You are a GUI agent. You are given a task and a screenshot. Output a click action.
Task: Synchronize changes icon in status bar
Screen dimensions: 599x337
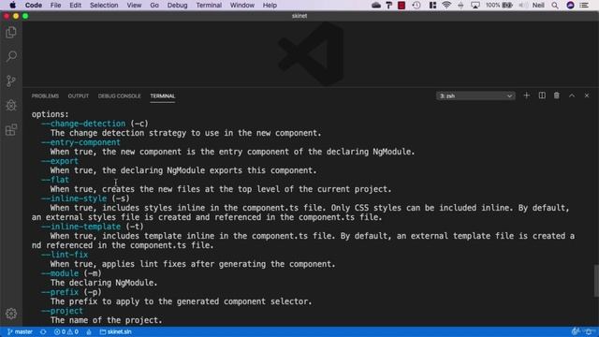click(43, 332)
